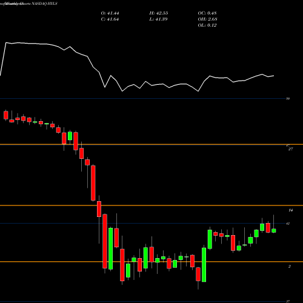Select the close value C: 41.64

point(110,19)
